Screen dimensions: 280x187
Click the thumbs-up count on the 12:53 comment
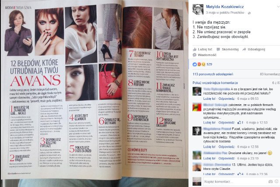coord(240,123)
